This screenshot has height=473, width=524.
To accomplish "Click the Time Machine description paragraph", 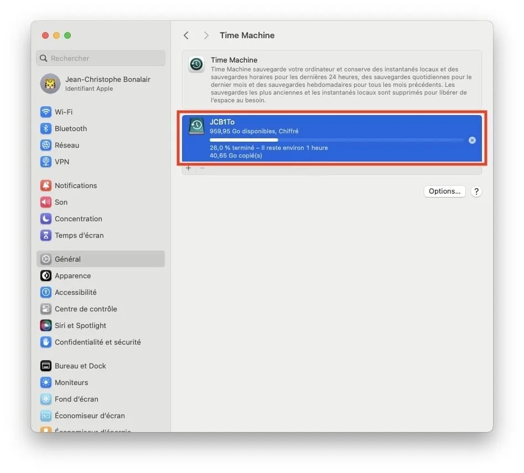I will click(x=341, y=85).
